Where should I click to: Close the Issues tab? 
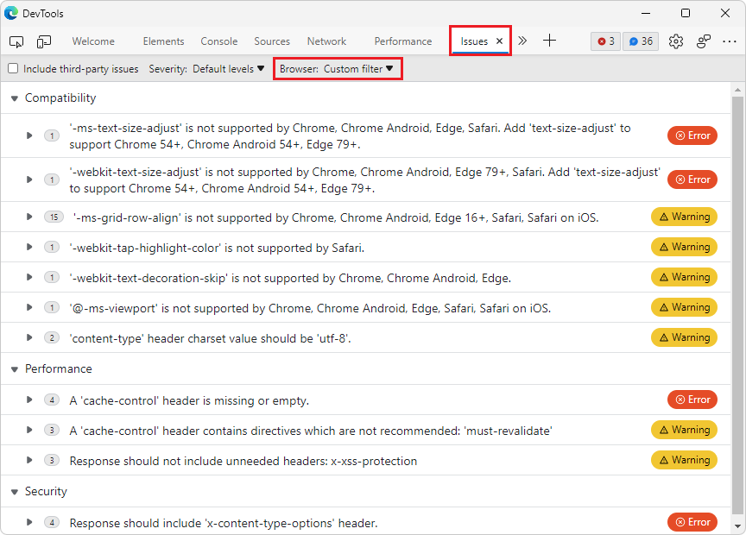[498, 40]
